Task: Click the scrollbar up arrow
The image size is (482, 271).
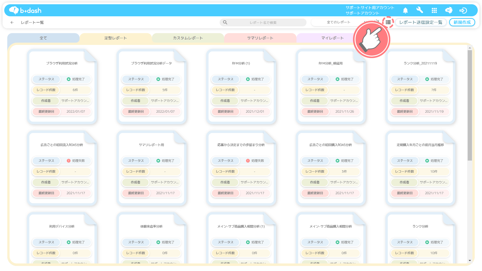Action: (470, 48)
